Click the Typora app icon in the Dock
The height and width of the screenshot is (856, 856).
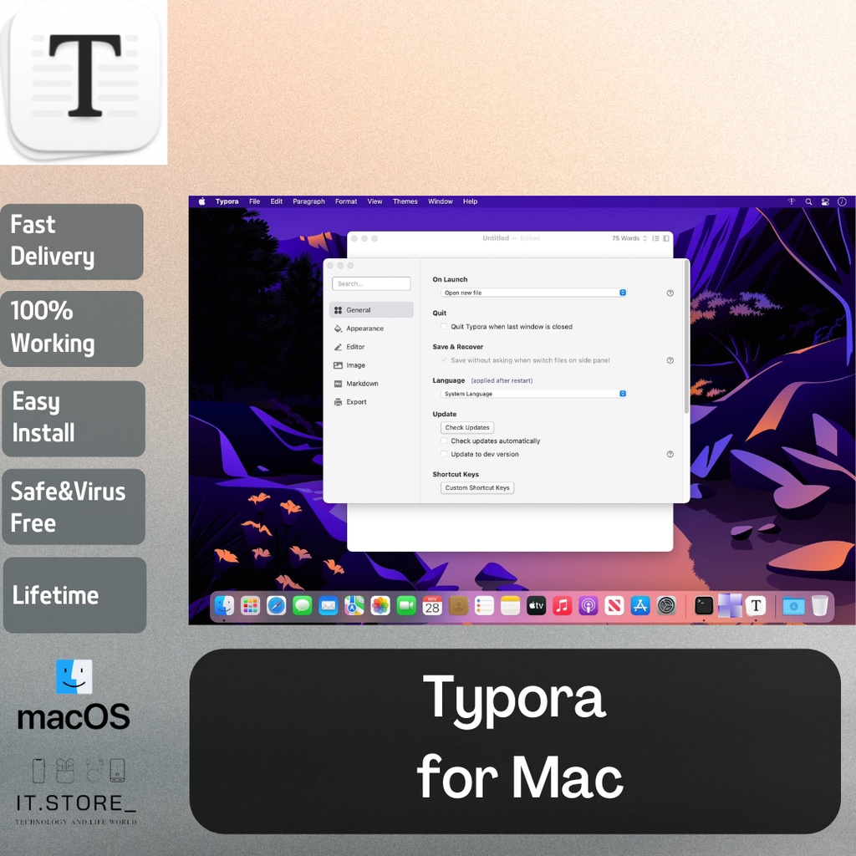pyautogui.click(x=755, y=606)
